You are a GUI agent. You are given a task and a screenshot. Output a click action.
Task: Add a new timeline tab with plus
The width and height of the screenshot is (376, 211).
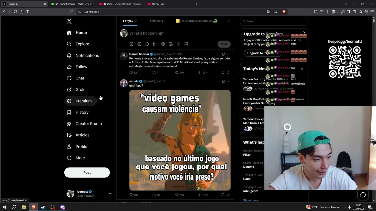click(229, 21)
